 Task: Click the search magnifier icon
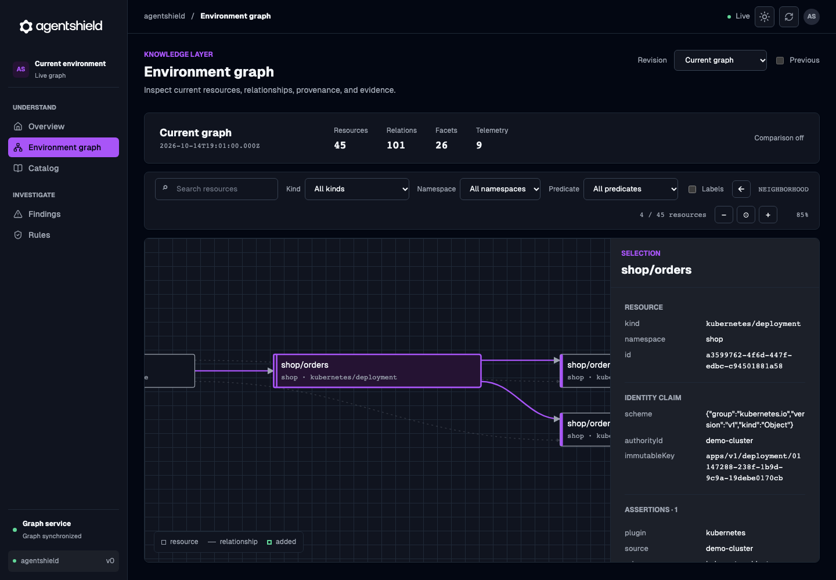click(165, 188)
